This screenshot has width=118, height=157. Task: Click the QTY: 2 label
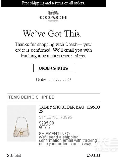click(45, 127)
